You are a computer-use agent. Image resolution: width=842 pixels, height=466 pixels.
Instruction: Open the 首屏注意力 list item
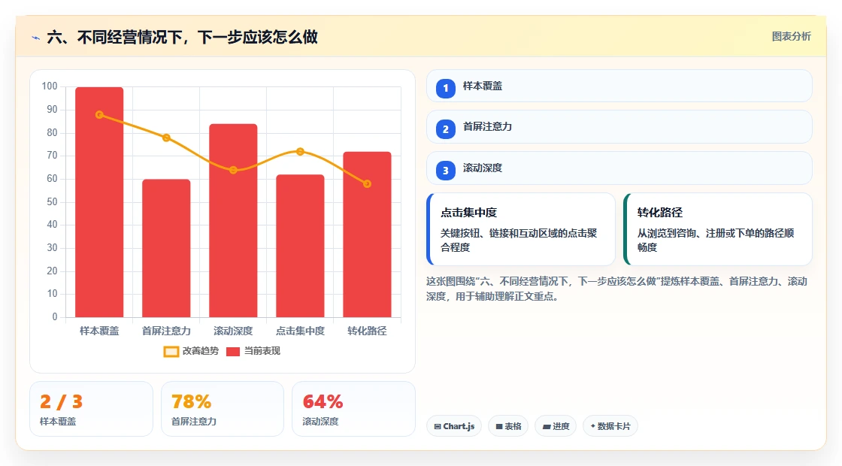[x=619, y=127]
